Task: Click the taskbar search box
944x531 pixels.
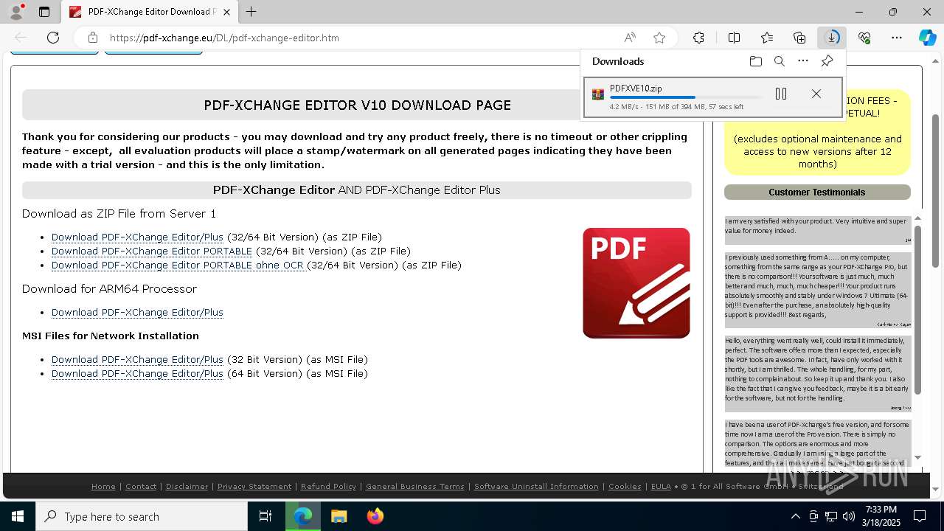Action: coord(142,516)
